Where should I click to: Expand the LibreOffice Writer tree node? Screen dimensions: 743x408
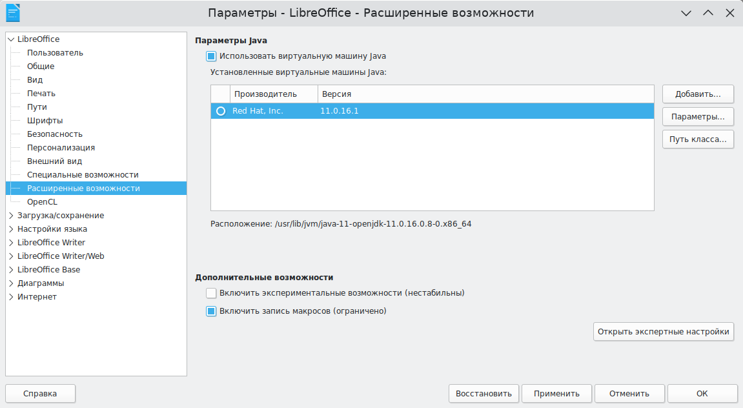(11, 243)
